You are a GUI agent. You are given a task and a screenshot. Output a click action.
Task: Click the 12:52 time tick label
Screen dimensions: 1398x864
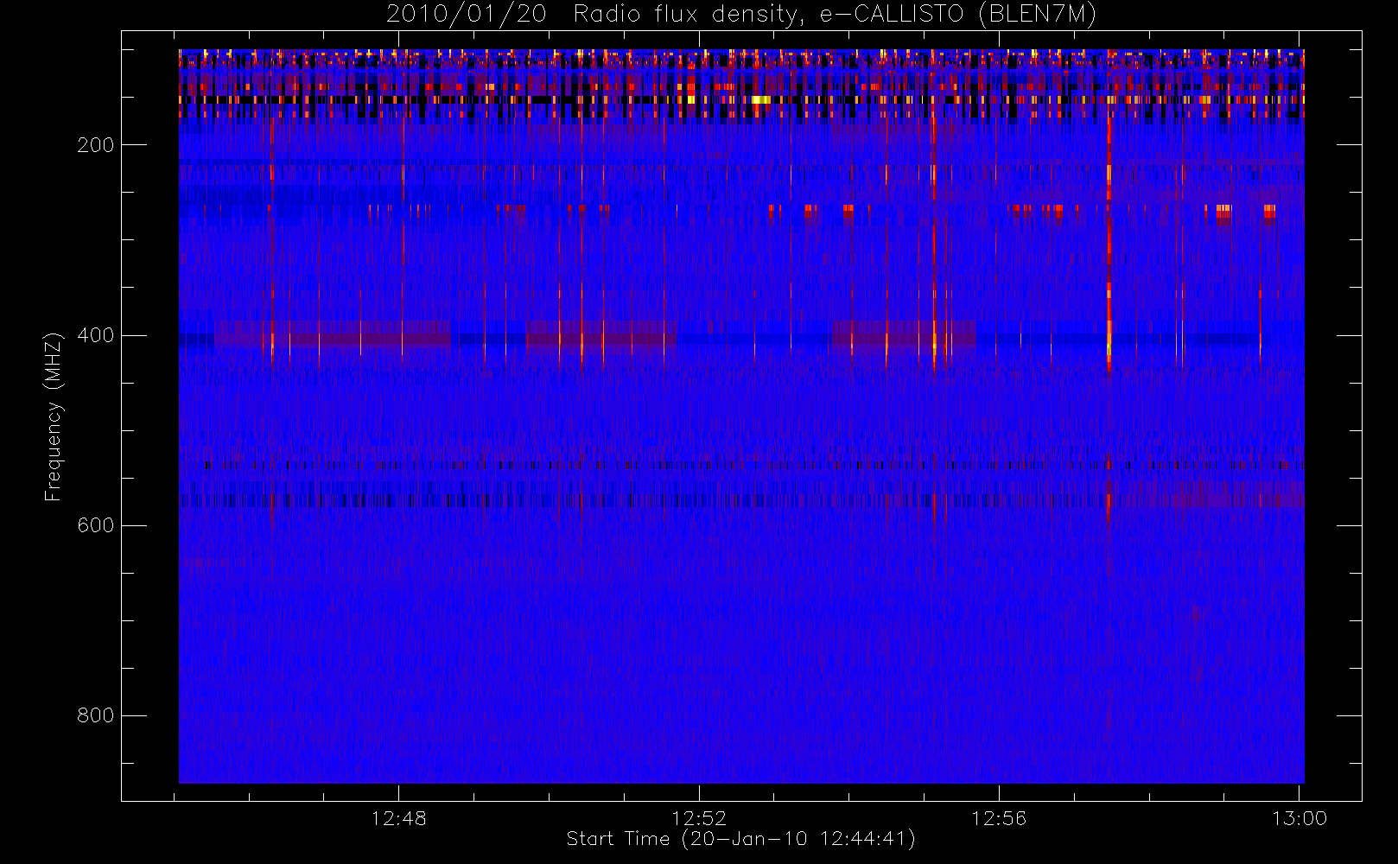pyautogui.click(x=699, y=818)
